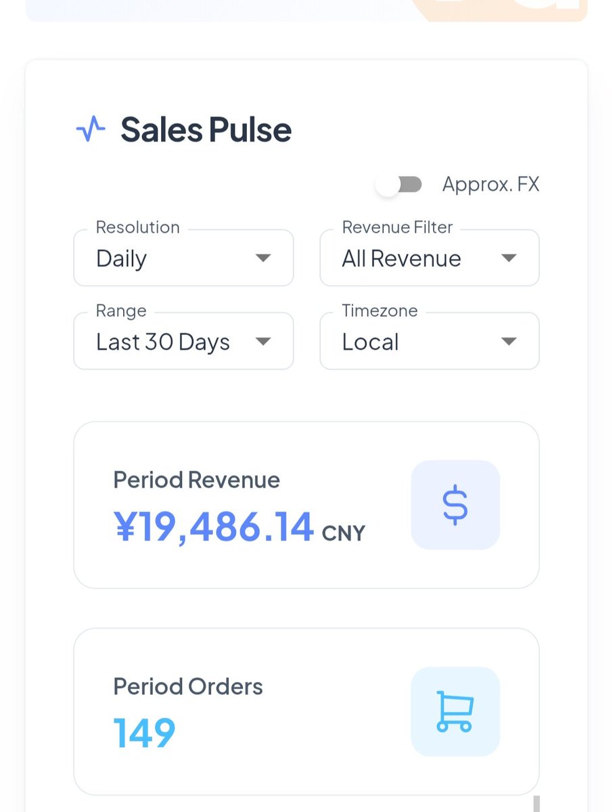Click the Approx. FX label
The width and height of the screenshot is (613, 812).
[x=491, y=185]
